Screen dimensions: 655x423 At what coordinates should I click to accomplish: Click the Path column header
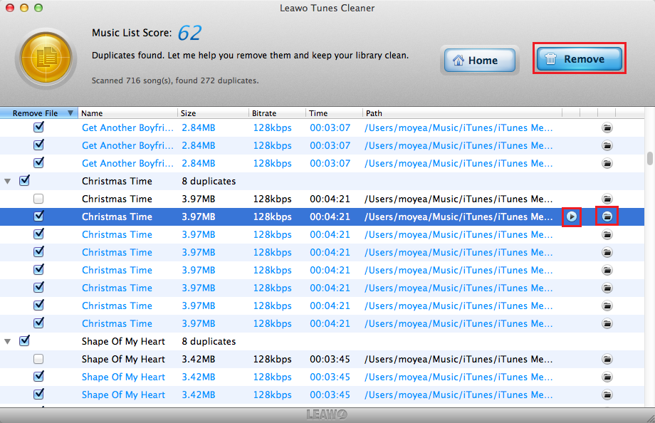(461, 113)
